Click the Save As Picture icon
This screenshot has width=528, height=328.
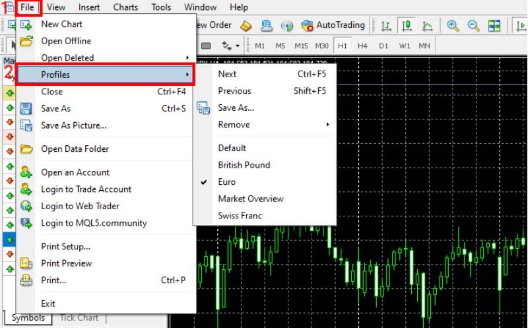tap(26, 125)
